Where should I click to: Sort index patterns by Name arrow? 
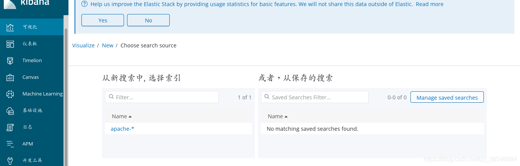pos(130,117)
